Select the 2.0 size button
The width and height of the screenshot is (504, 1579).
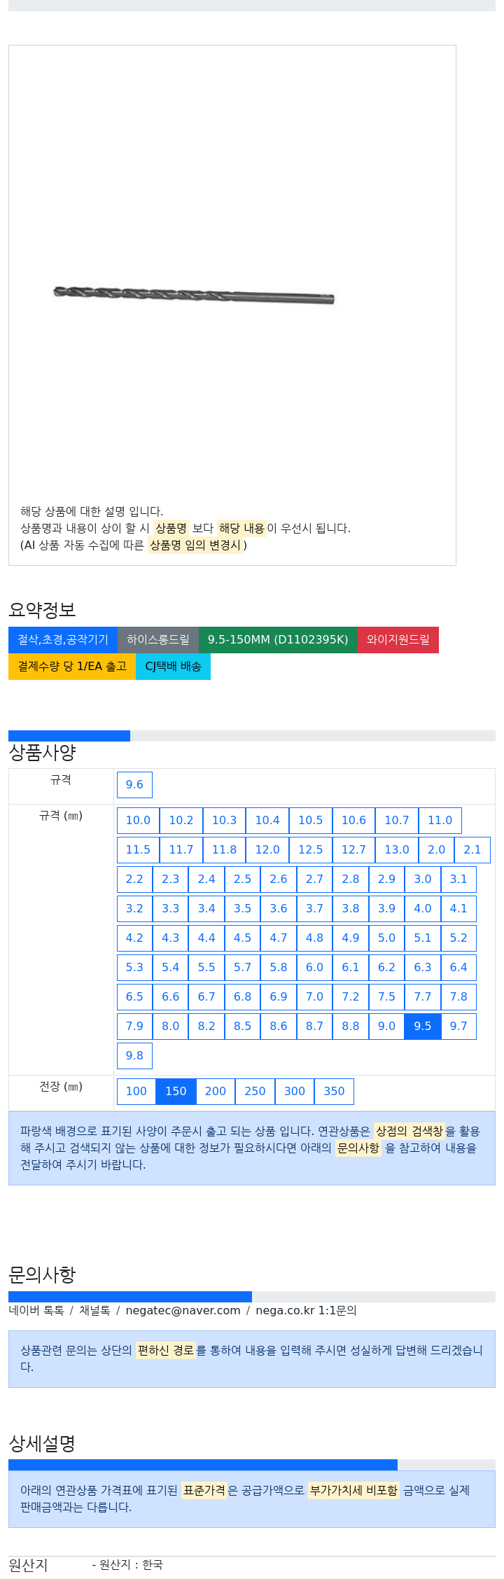click(x=437, y=850)
